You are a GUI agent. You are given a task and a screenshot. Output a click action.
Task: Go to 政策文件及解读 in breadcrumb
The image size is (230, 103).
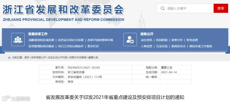coord(78,58)
